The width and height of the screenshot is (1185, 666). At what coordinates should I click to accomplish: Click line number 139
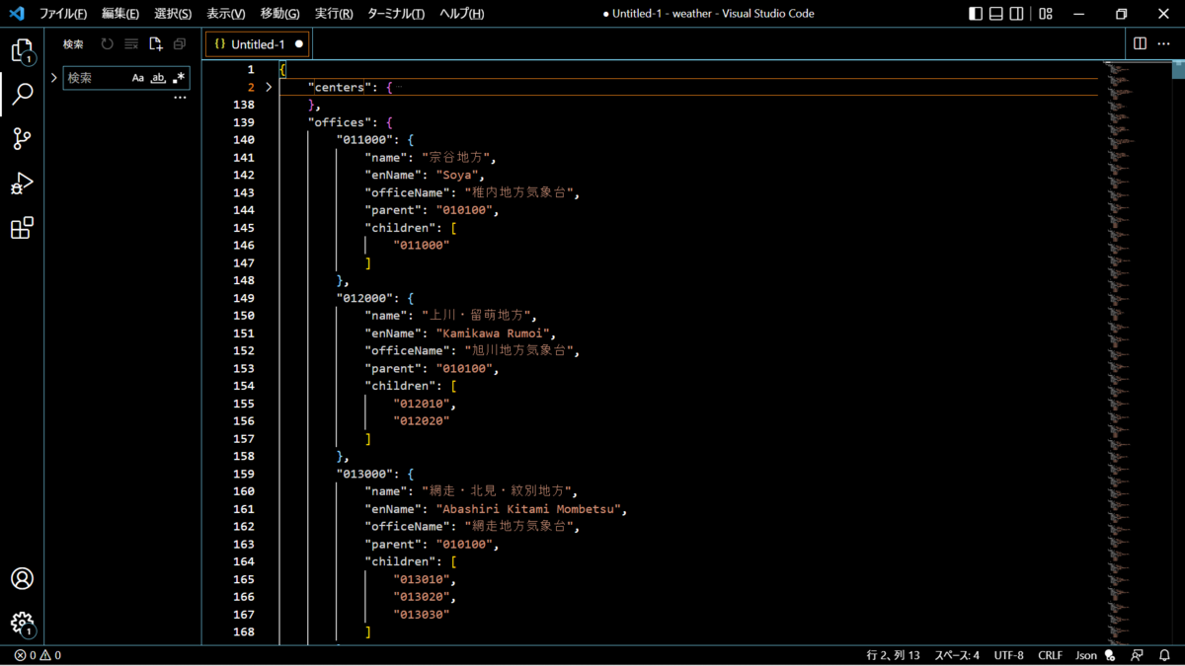243,122
